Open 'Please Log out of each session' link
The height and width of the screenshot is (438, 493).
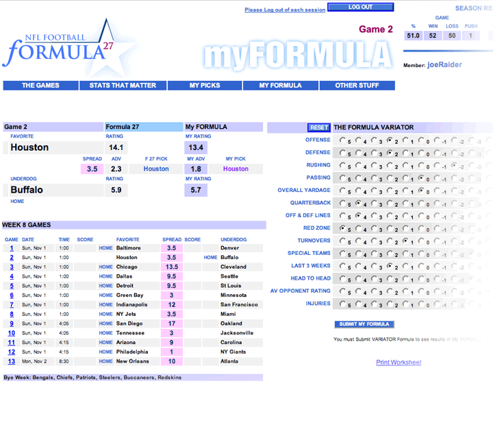pyautogui.click(x=285, y=10)
